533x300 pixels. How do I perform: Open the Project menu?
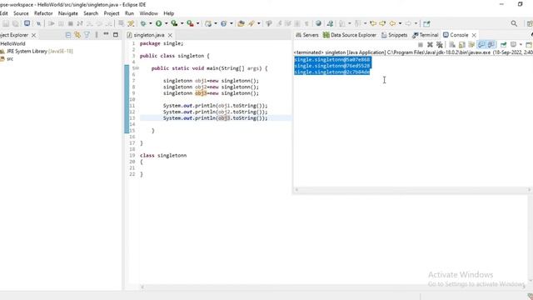click(112, 13)
